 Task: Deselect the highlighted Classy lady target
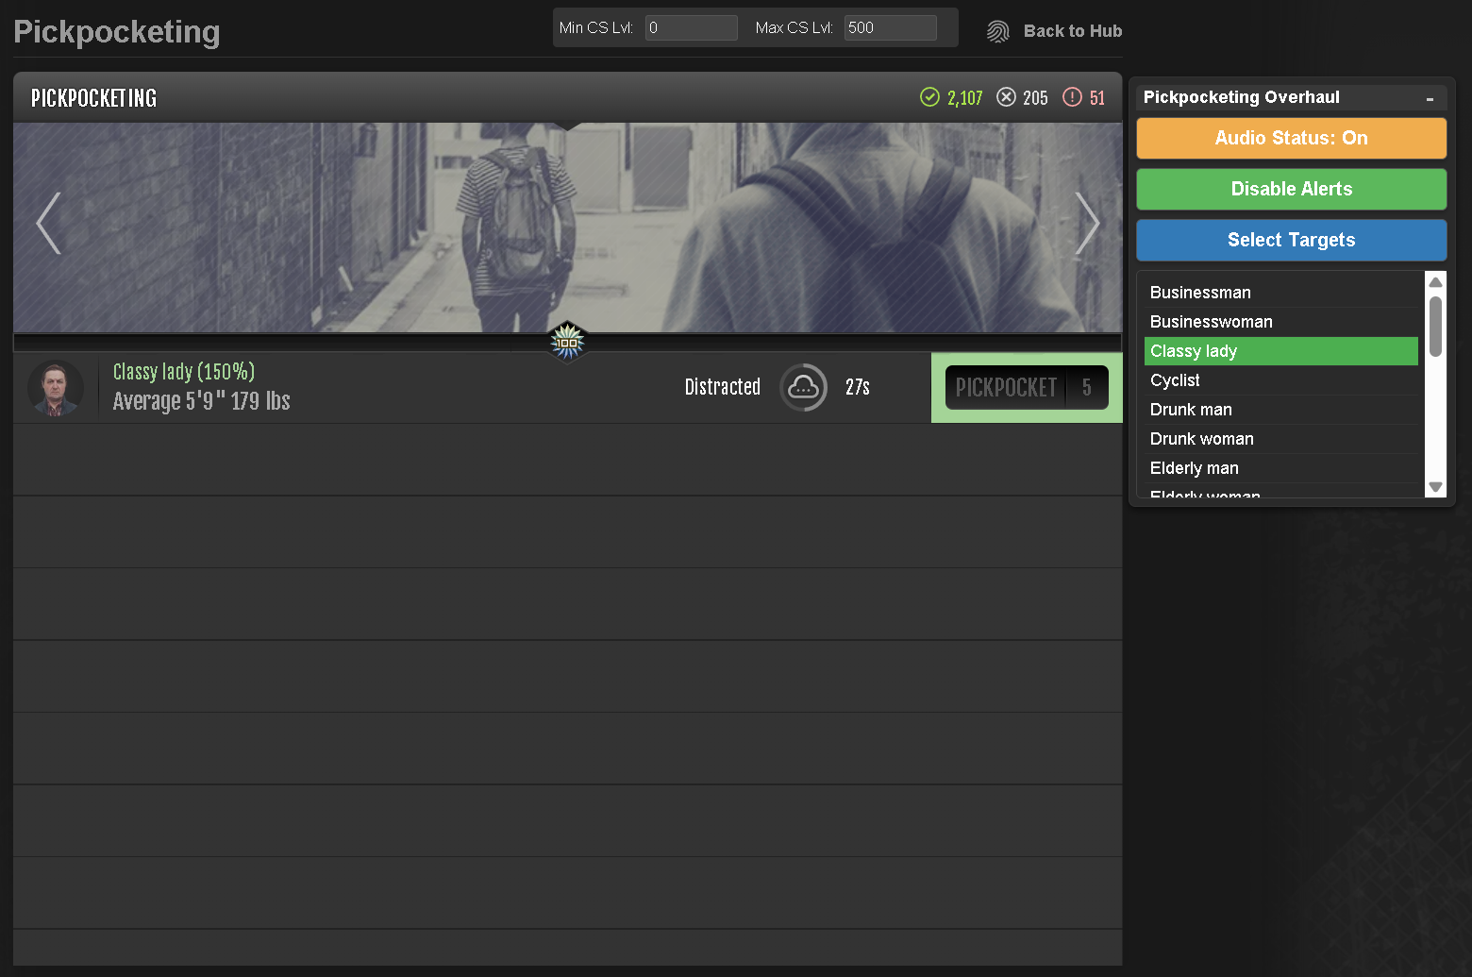(x=1280, y=351)
